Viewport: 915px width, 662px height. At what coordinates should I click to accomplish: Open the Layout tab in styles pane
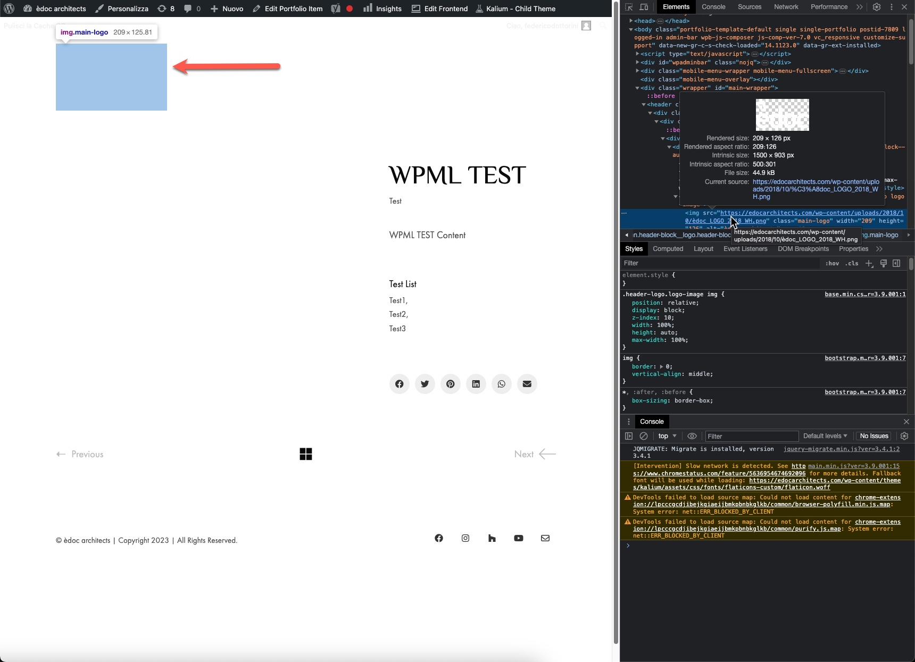703,249
